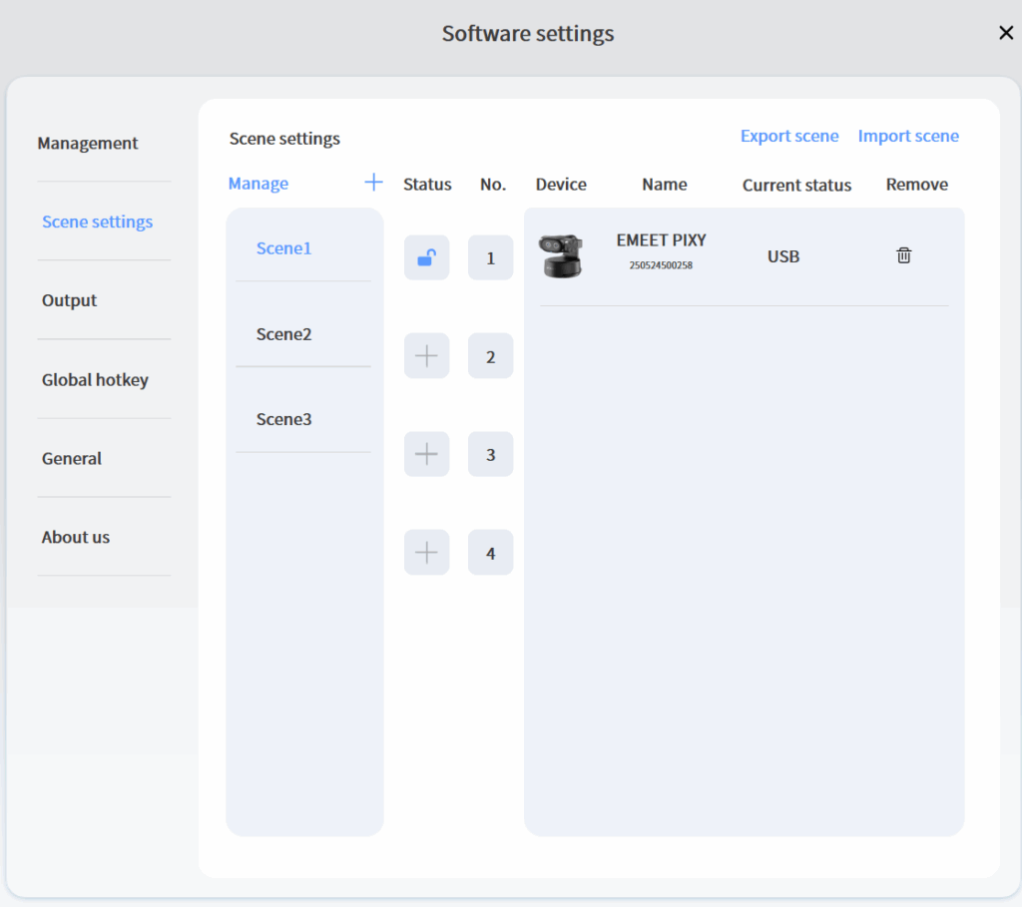Add a device to slot 2
Viewport: 1022px width, 907px height.
click(x=426, y=356)
